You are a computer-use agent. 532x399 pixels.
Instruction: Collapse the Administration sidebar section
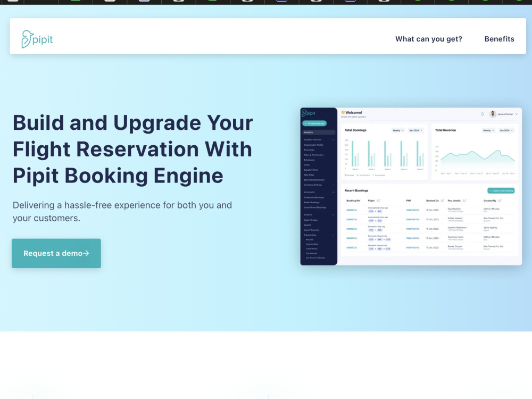tap(333, 140)
